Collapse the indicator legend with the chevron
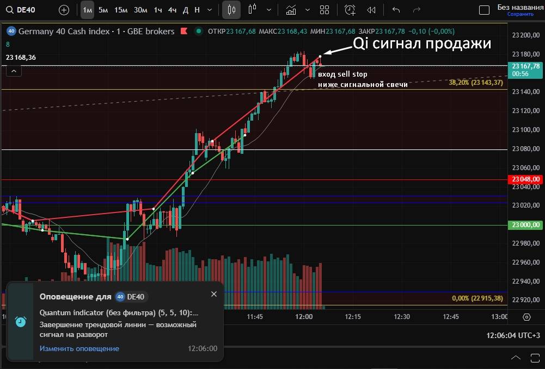The height and width of the screenshot is (369, 545). point(14,70)
